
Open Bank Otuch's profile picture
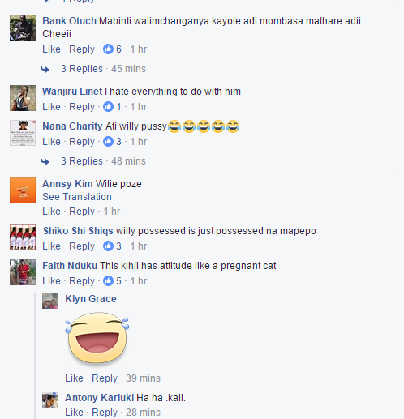coord(23,28)
